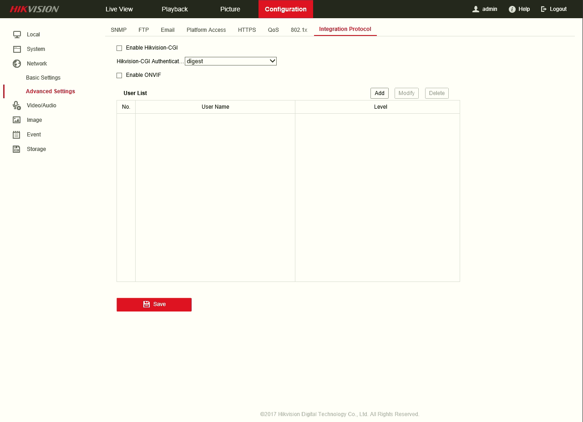The image size is (583, 422).
Task: Open the Playback tab
Action: [175, 9]
